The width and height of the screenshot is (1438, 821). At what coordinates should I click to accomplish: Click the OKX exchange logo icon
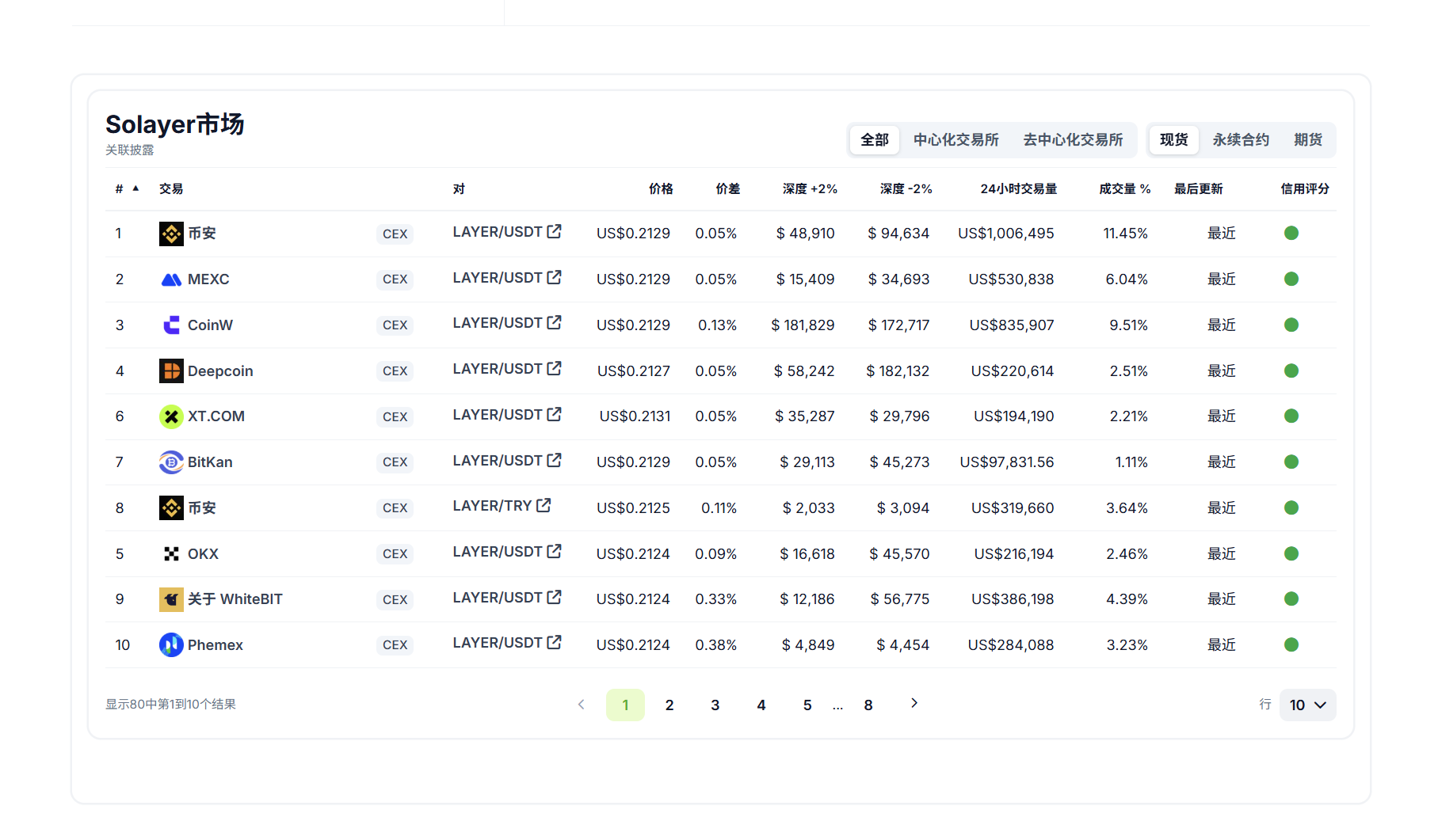point(171,554)
